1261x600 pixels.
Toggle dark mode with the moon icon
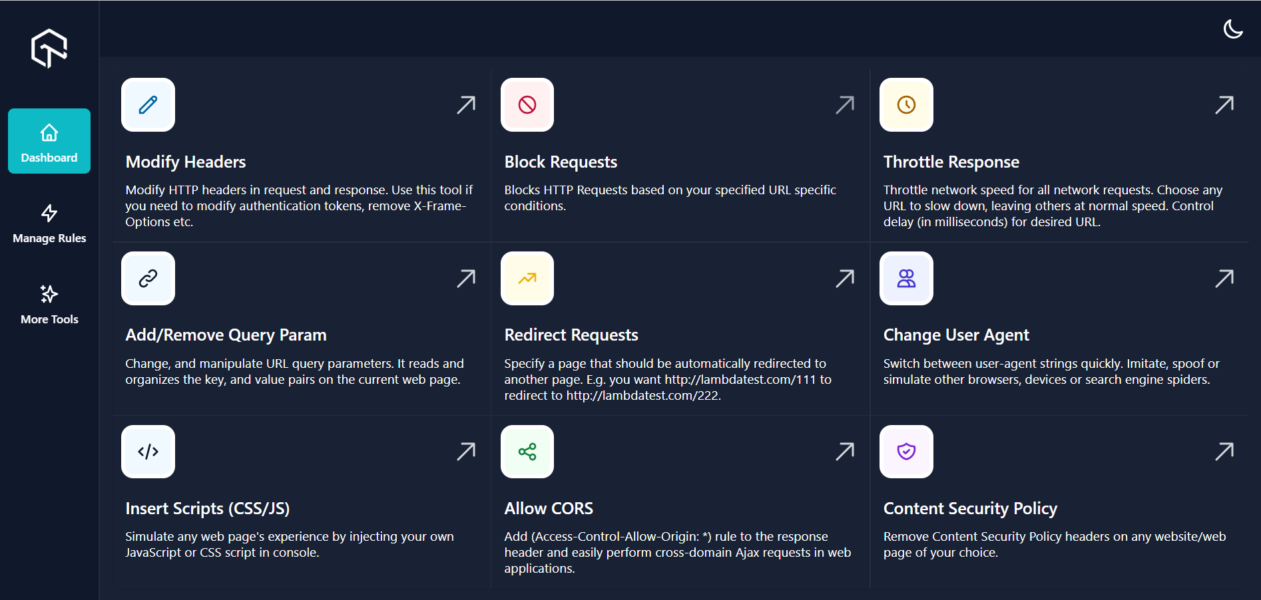tap(1233, 29)
